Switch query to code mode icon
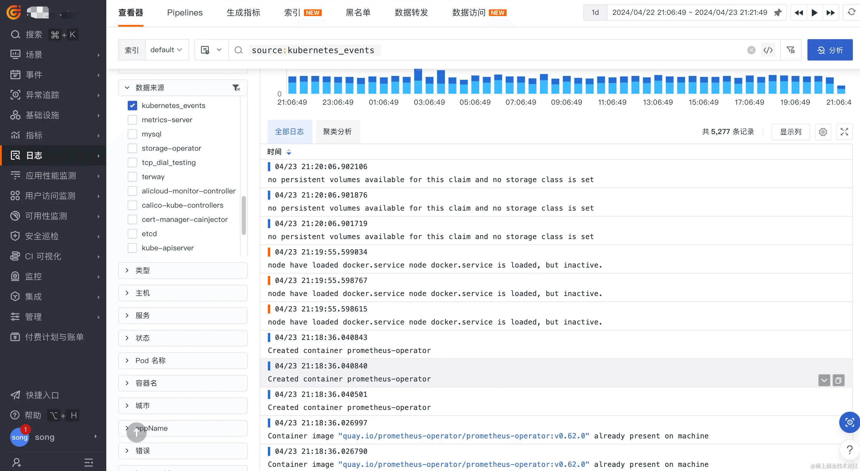This screenshot has height=471, width=860. tap(768, 50)
